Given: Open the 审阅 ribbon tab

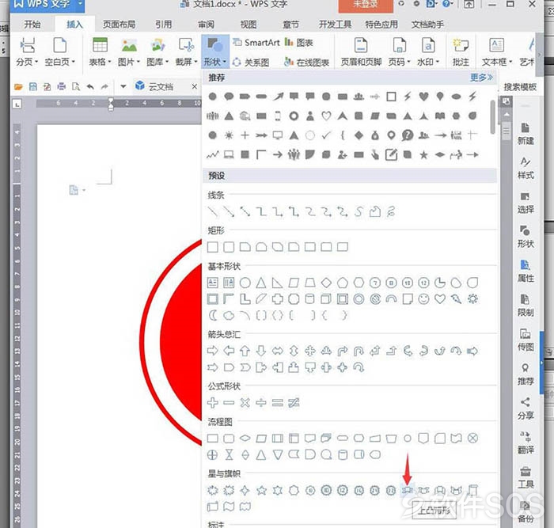Looking at the screenshot, I should pyautogui.click(x=206, y=25).
